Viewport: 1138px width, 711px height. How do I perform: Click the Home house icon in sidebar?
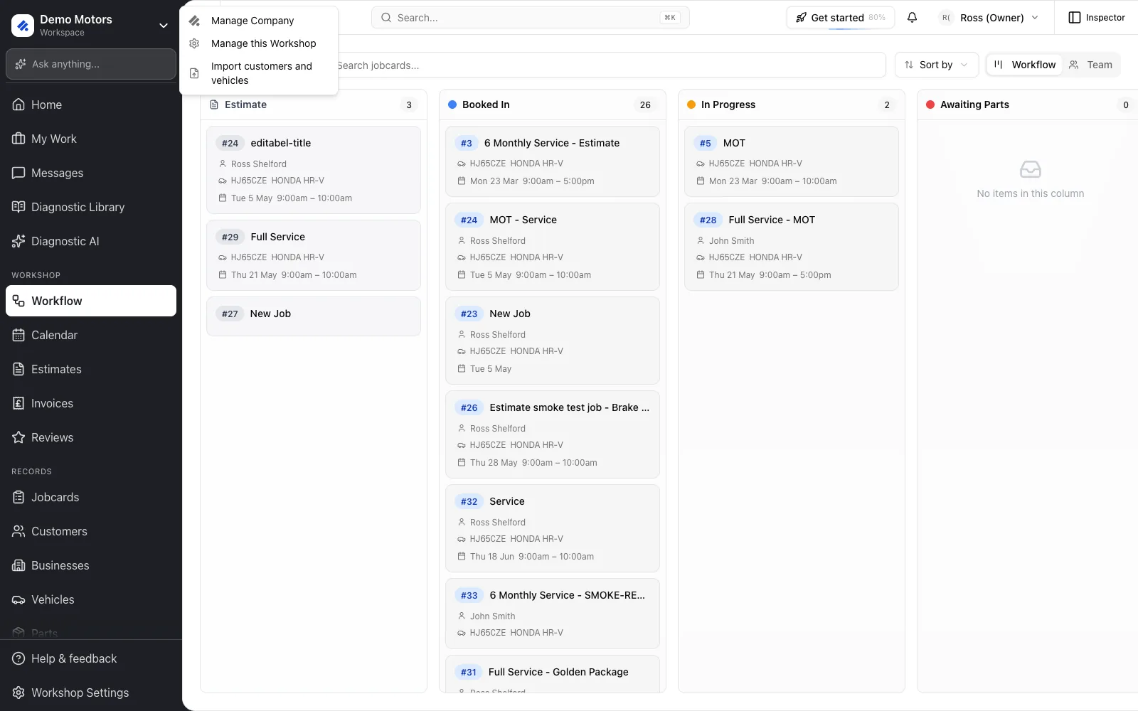pyautogui.click(x=18, y=105)
